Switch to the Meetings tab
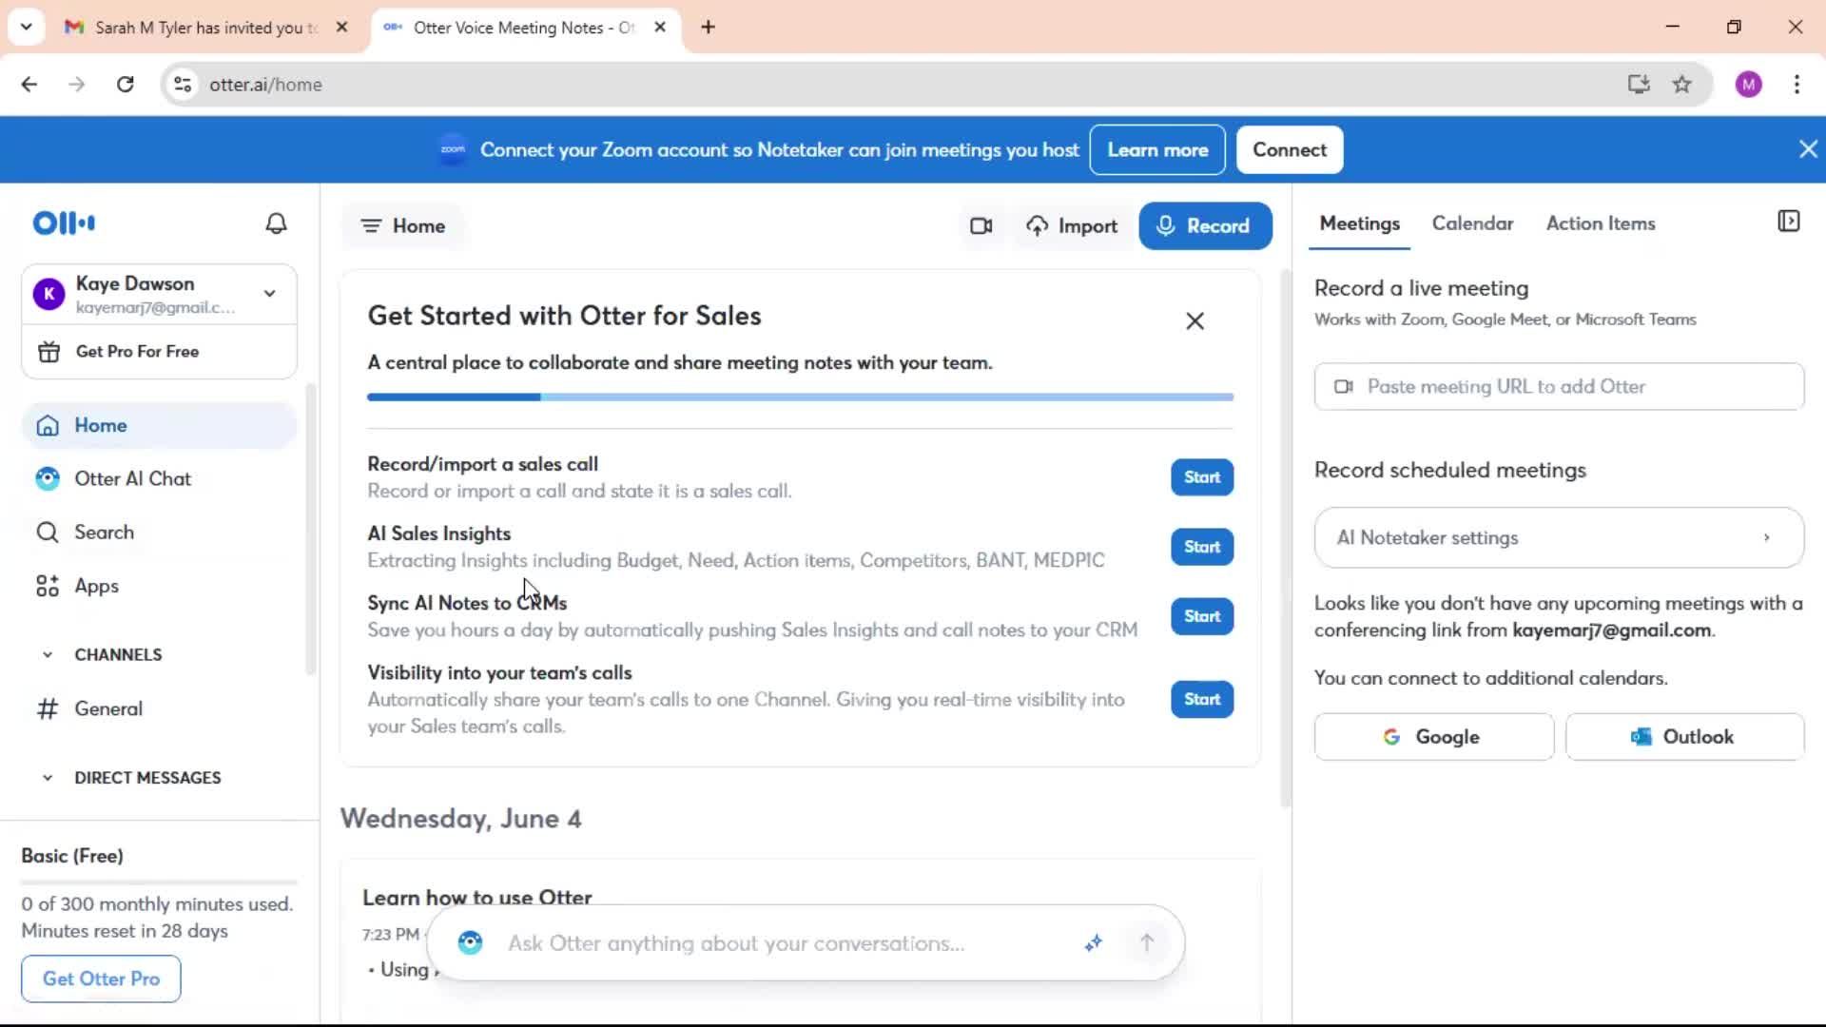 coord(1359,223)
